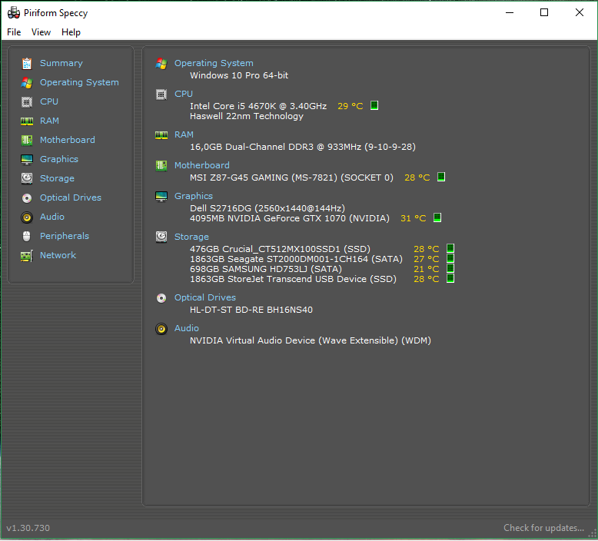Viewport: 598px width, 541px height.
Task: Open the File menu
Action: point(14,32)
